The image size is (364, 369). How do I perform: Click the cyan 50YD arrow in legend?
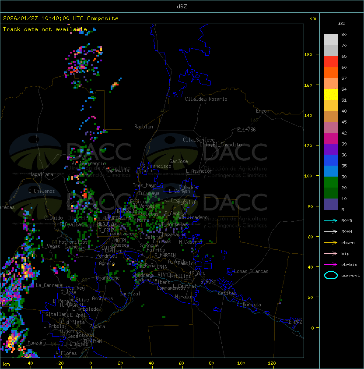(331, 220)
